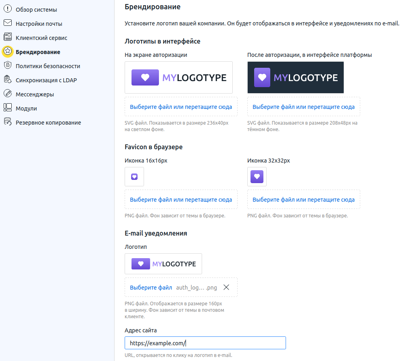Click the Брендирование page heading

pyautogui.click(x=152, y=7)
